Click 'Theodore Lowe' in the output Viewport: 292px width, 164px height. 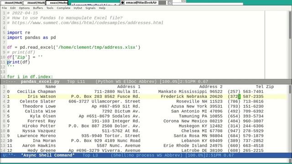tap(39, 106)
